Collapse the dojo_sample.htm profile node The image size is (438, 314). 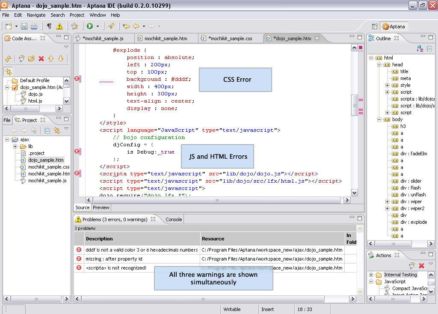[7, 87]
